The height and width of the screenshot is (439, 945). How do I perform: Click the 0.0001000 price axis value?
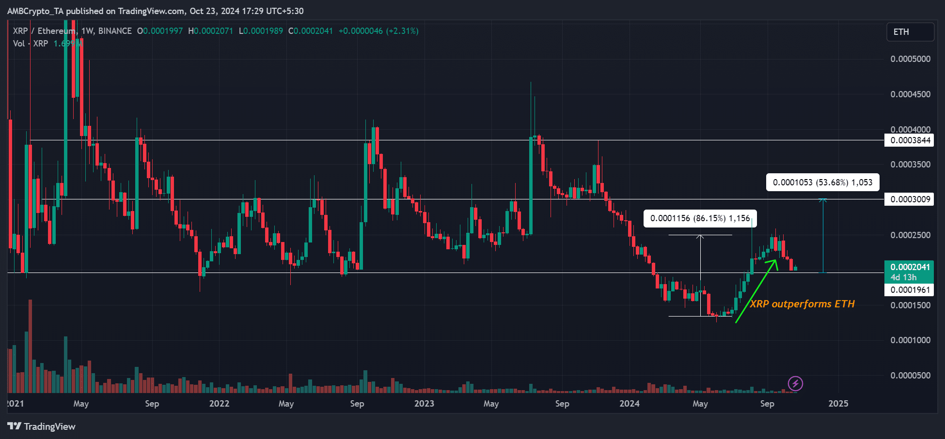(911, 340)
